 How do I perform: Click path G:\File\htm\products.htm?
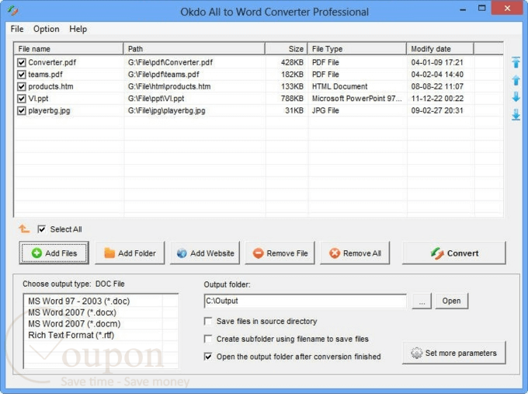point(169,86)
